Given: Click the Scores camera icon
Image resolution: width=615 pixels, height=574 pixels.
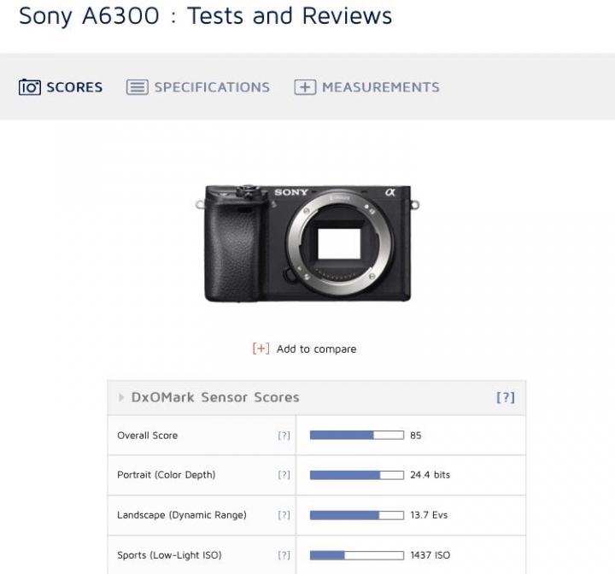Looking at the screenshot, I should [x=30, y=87].
